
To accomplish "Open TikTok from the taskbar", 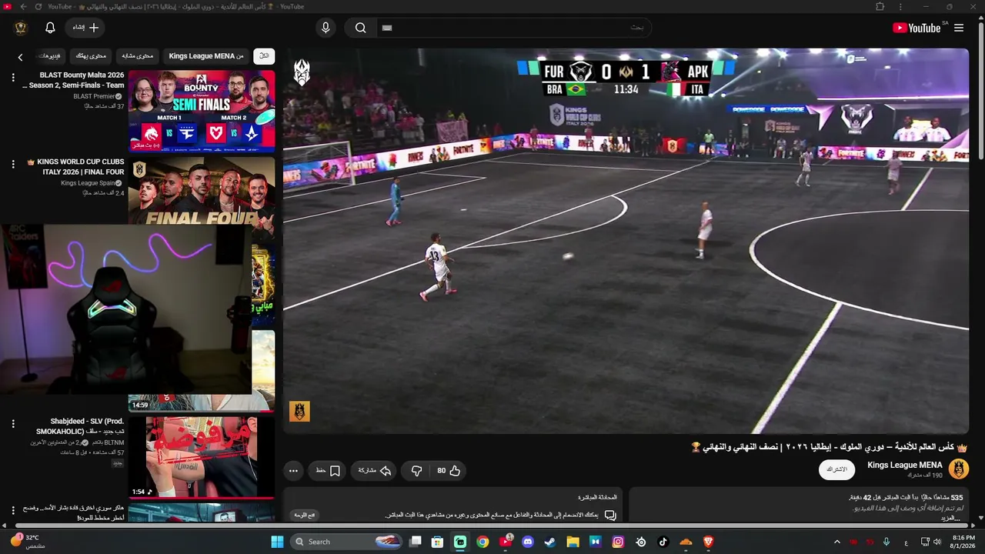I will pos(663,542).
